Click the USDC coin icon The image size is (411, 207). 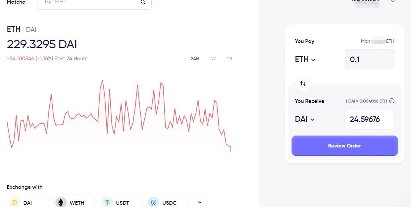coord(153,202)
